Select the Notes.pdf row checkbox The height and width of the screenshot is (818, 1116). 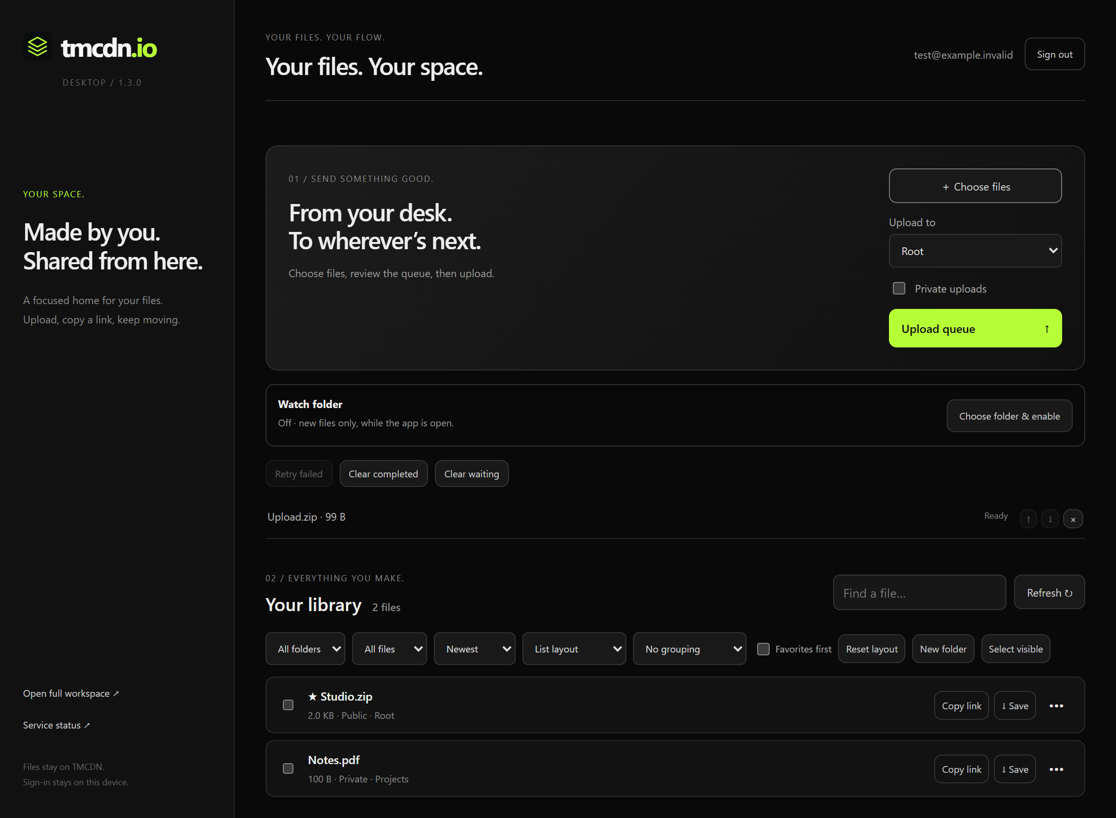pyautogui.click(x=288, y=768)
